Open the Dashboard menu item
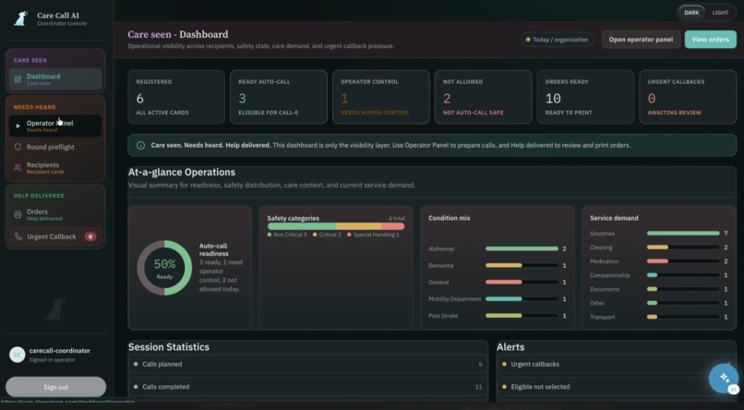 click(x=55, y=79)
